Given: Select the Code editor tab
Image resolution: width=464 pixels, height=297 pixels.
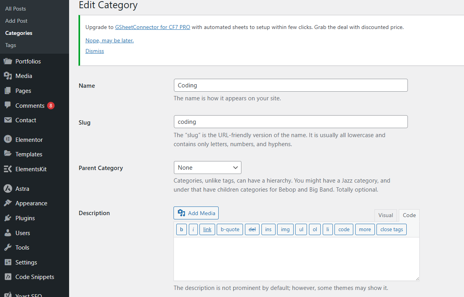Looking at the screenshot, I should click(409, 215).
